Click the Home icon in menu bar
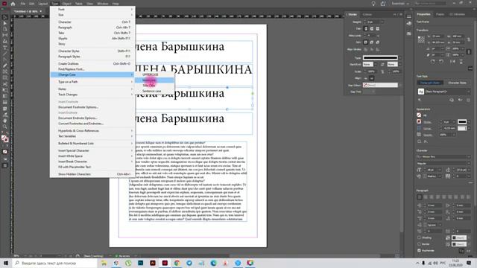Screen dimensions: 477x268 point(13,4)
